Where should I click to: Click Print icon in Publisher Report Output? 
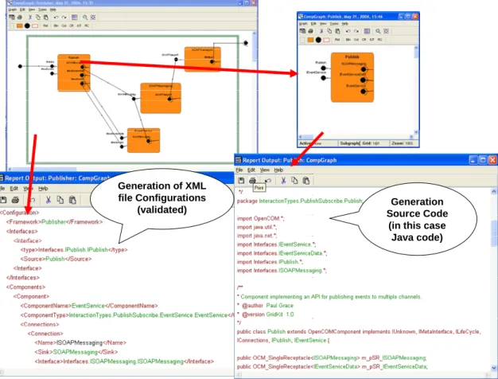15,200
